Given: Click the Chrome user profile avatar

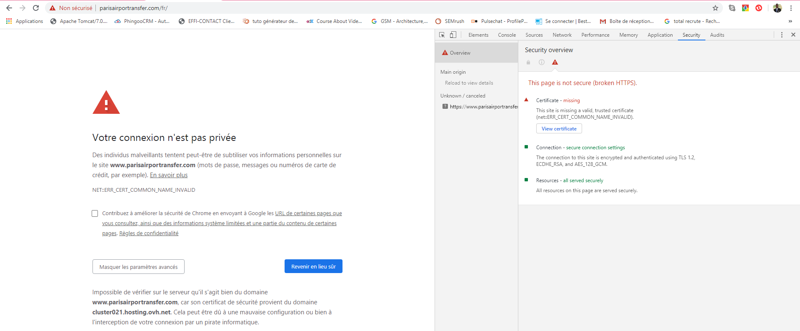Looking at the screenshot, I should (777, 8).
